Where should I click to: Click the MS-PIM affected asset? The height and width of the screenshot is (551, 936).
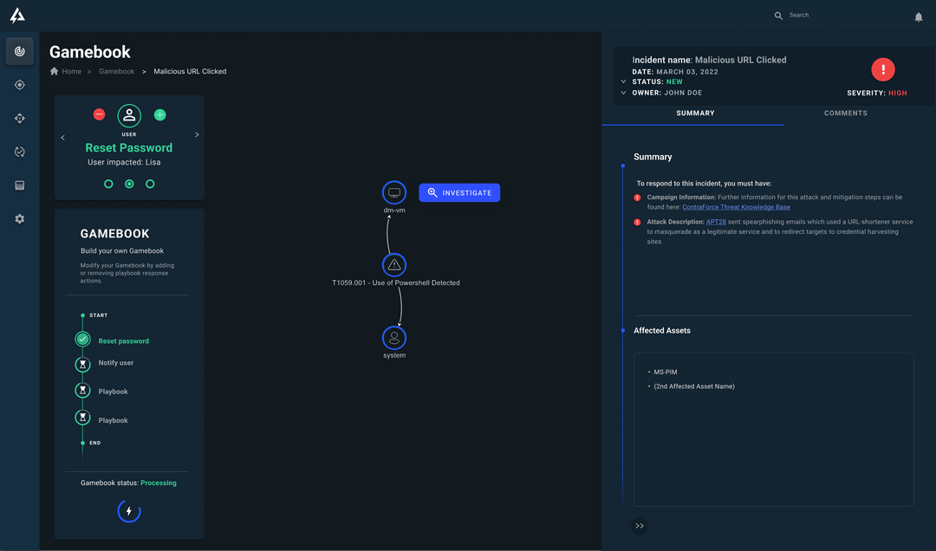665,372
